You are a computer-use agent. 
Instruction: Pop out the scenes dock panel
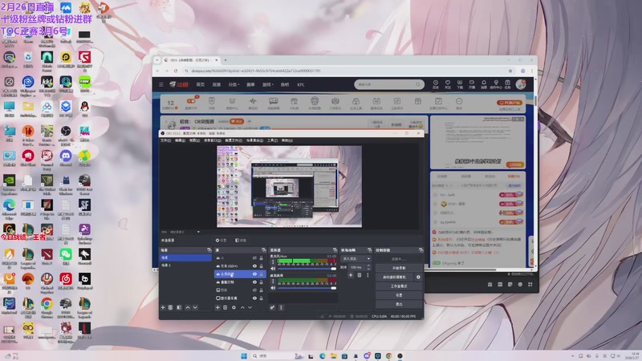pos(209,250)
